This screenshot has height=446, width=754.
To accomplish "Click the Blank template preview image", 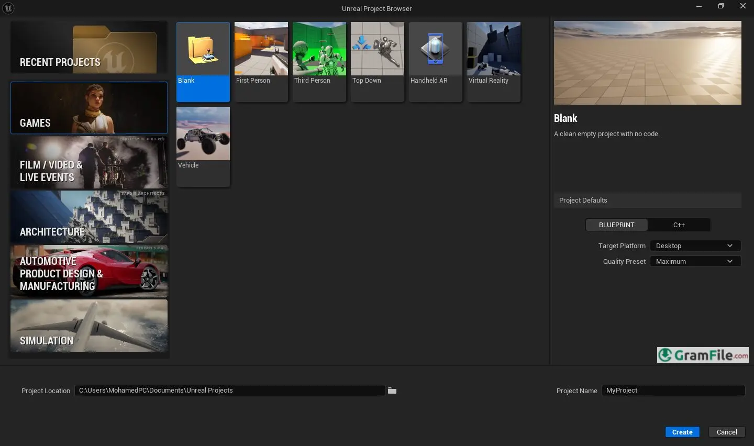I will [648, 63].
